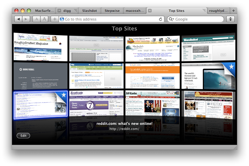
Task: Add bookmark with plus button beside address bar
Action: click(x=55, y=19)
